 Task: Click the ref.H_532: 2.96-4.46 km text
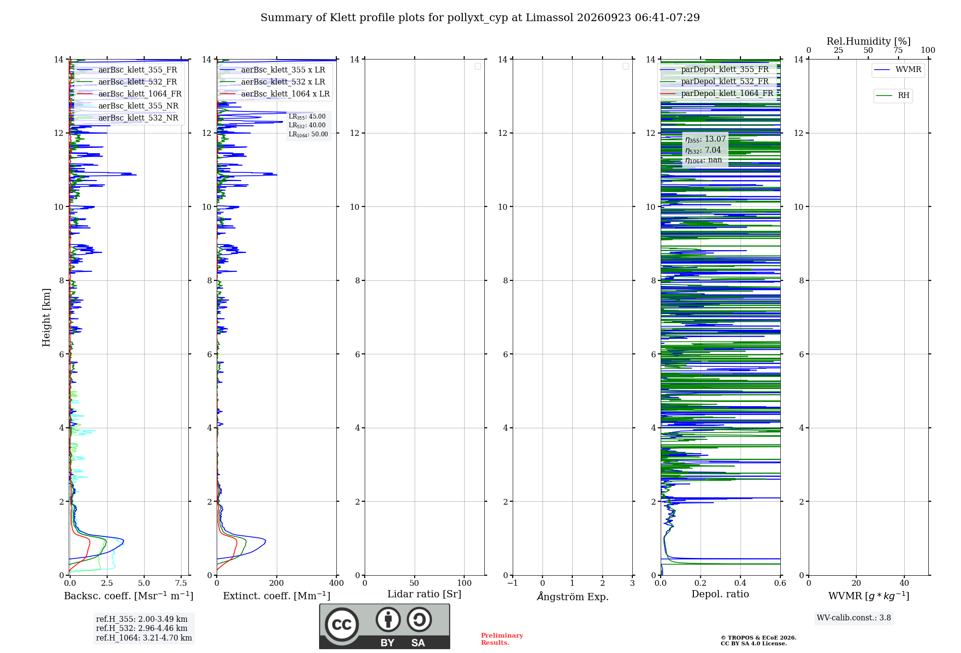click(142, 629)
